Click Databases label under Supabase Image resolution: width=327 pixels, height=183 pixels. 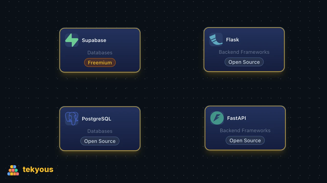[x=100, y=53]
